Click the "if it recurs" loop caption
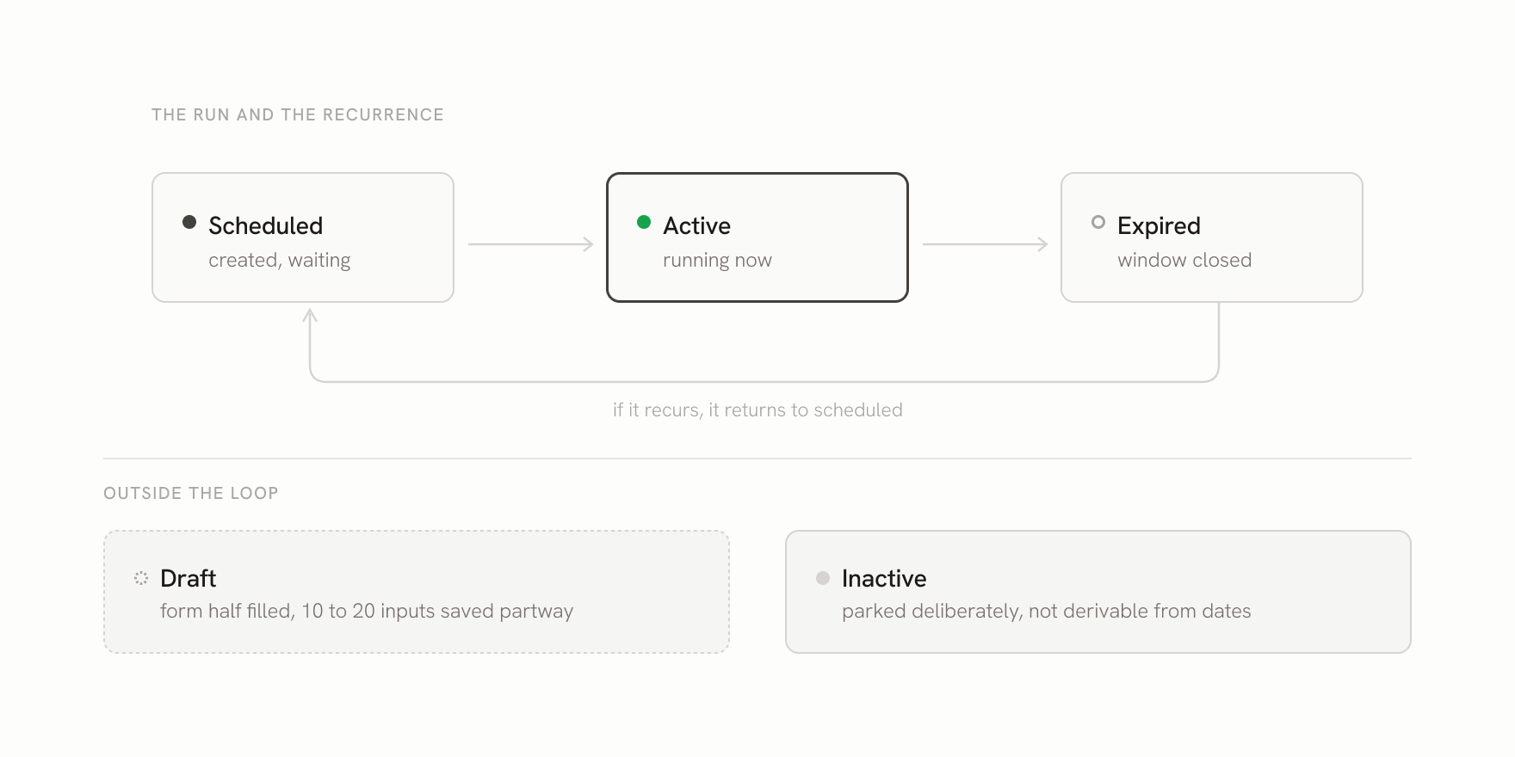 tap(757, 410)
